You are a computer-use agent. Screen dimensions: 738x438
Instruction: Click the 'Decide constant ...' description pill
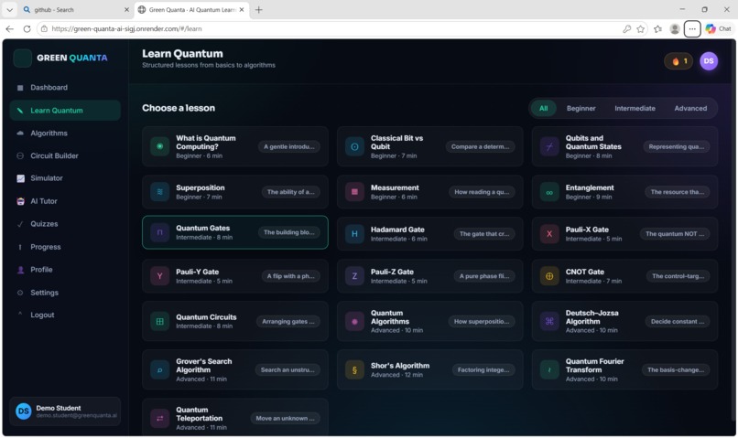(678, 322)
